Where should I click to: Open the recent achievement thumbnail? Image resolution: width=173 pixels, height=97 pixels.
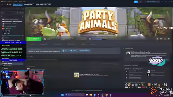[76, 75]
